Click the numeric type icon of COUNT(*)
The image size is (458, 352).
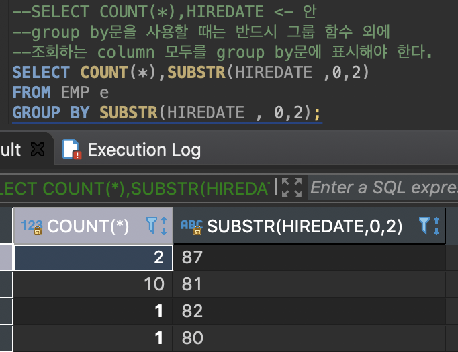point(32,226)
